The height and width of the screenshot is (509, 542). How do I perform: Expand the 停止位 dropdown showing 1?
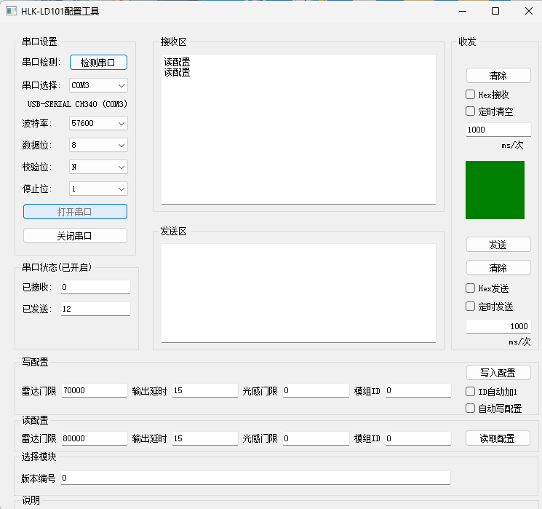[x=98, y=189]
